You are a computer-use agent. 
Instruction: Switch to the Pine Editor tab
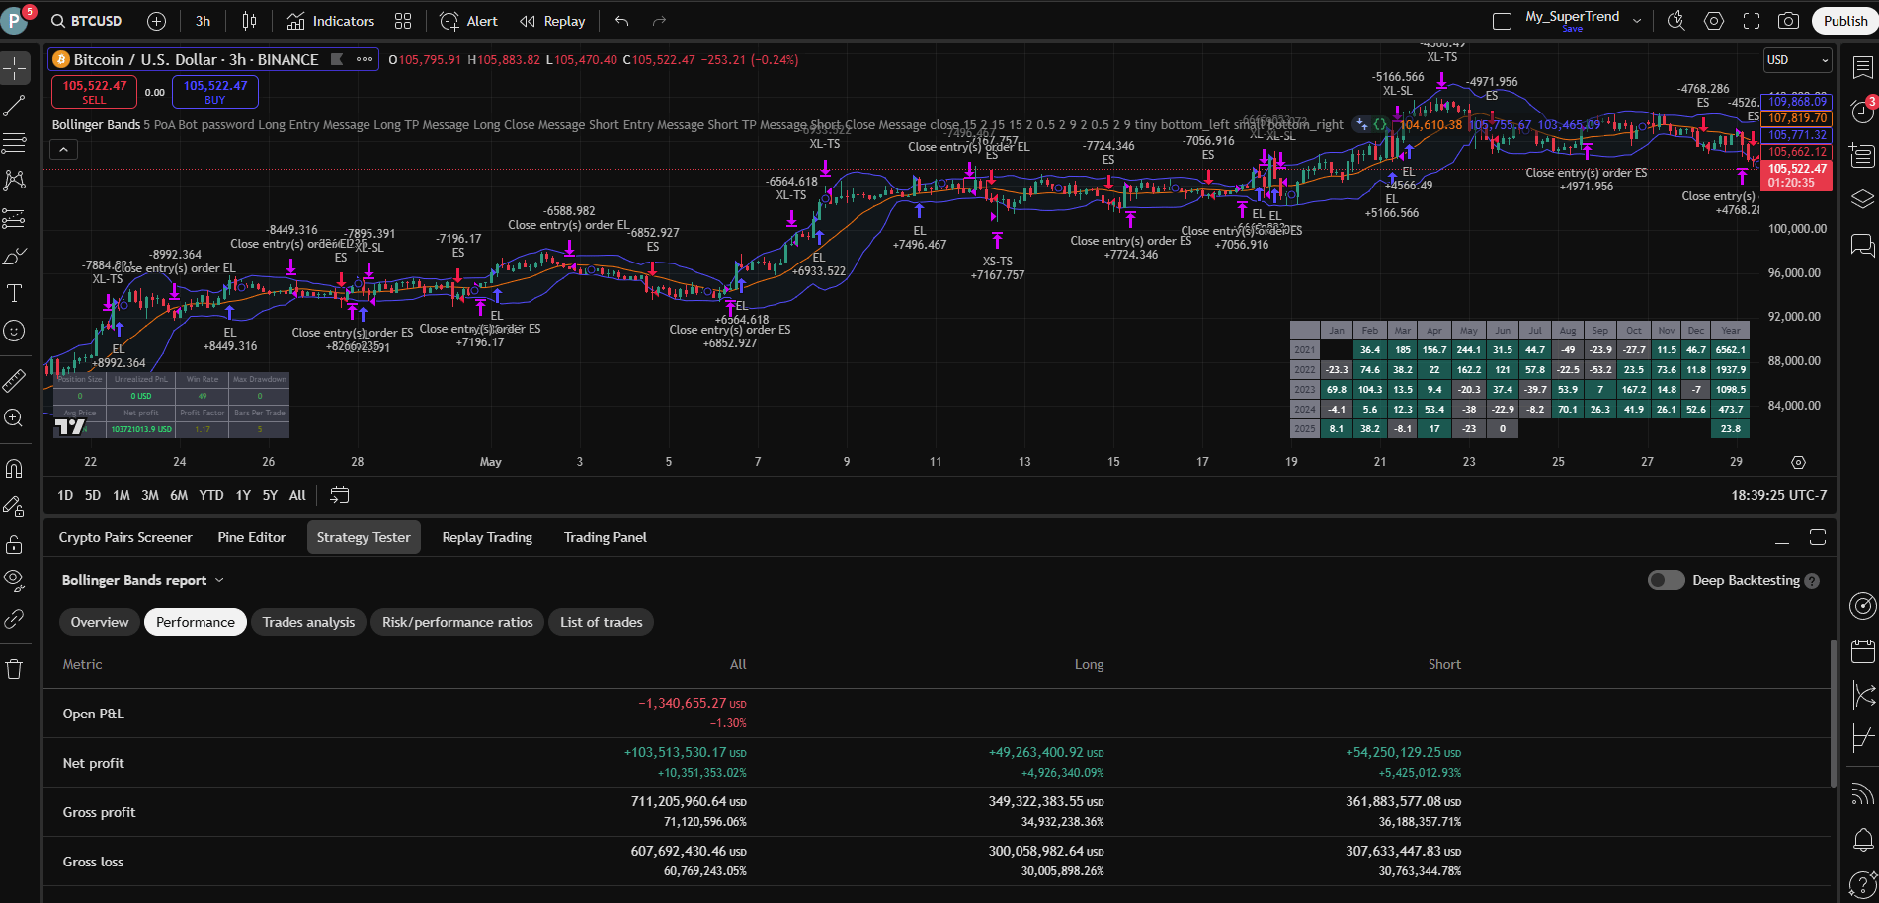252,537
